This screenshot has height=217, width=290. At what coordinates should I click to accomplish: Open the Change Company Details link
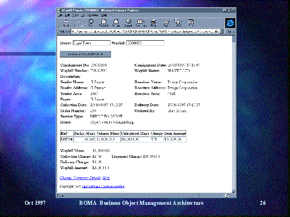click(80, 178)
